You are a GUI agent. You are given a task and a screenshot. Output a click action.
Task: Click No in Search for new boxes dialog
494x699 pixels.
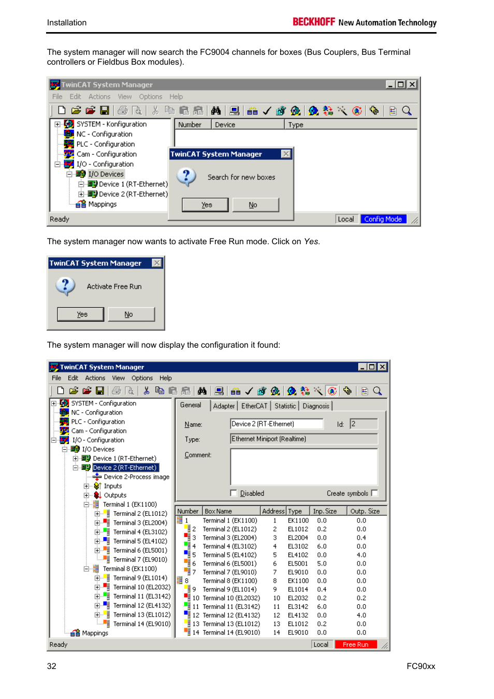click(256, 205)
